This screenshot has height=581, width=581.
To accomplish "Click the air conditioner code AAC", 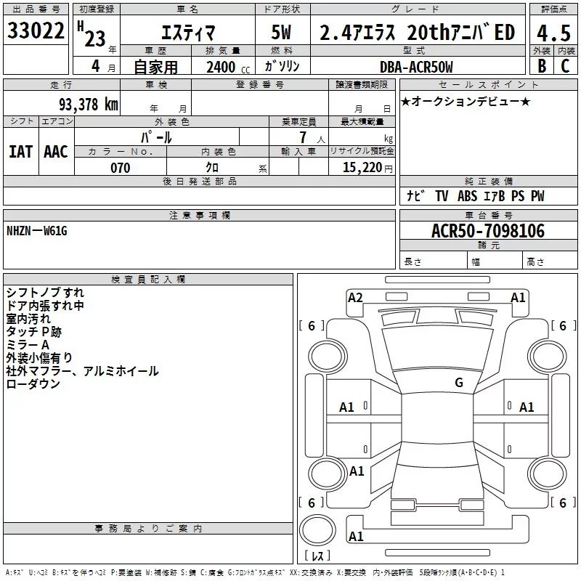I will pyautogui.click(x=56, y=152).
